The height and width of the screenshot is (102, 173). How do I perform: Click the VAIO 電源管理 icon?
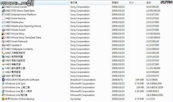(3, 72)
